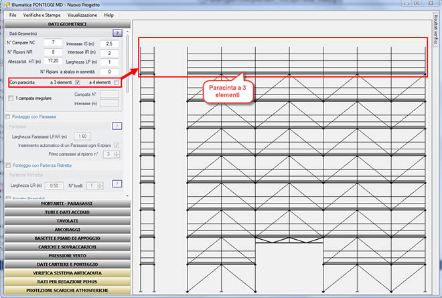Enable the 'a 4 elementi' paracinta checkbox

[x=117, y=82]
